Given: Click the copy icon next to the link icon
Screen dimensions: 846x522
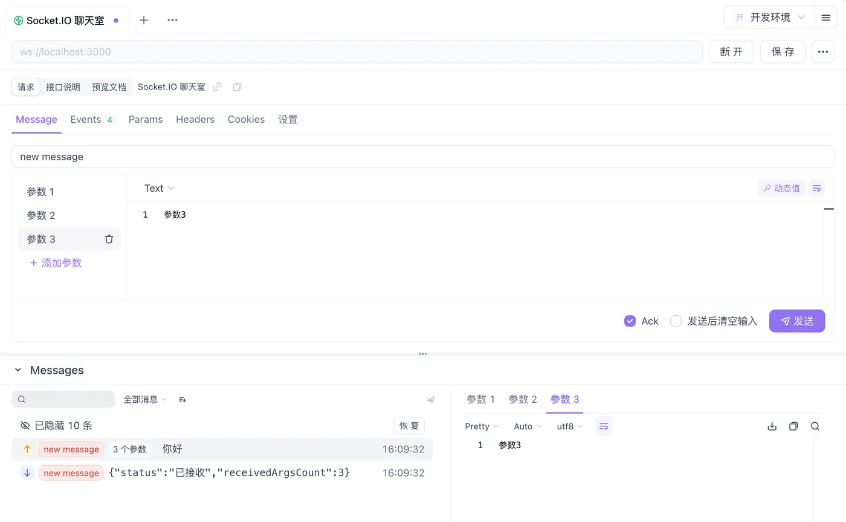Looking at the screenshot, I should click(237, 87).
